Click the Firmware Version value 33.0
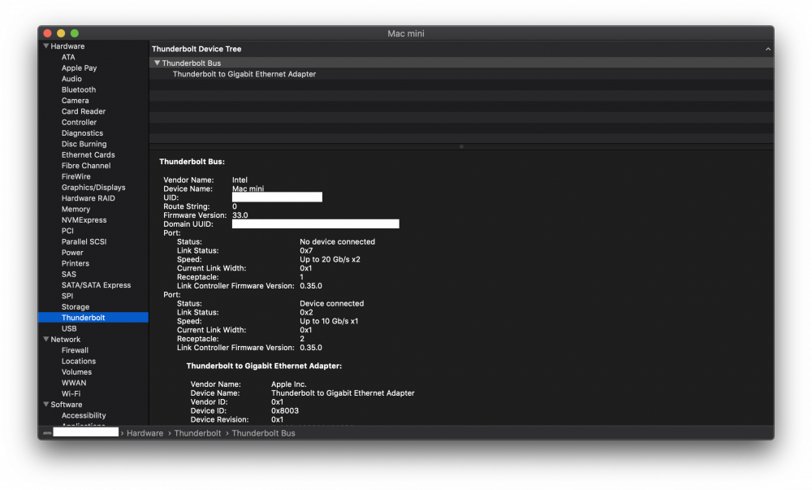 pyautogui.click(x=240, y=215)
